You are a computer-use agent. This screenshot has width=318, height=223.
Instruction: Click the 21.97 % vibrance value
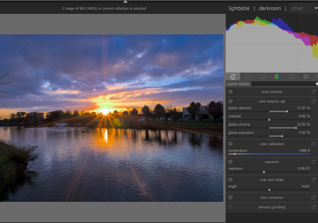[303, 108]
